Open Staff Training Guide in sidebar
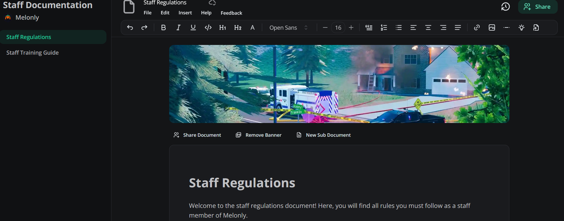The height and width of the screenshot is (221, 564). point(32,53)
